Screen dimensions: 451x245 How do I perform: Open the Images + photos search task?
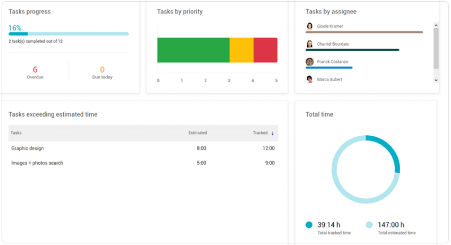click(x=37, y=163)
